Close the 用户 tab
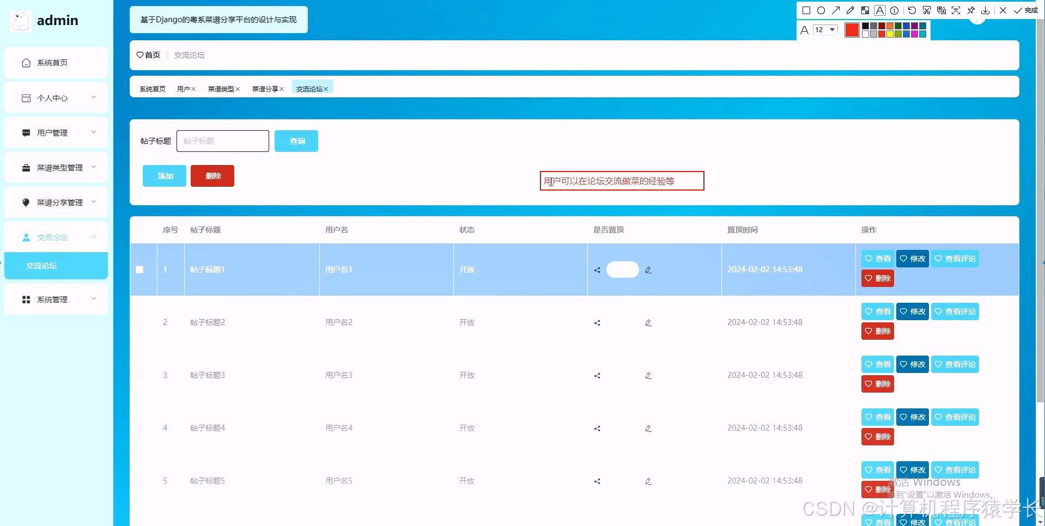1045x526 pixels. [x=193, y=89]
